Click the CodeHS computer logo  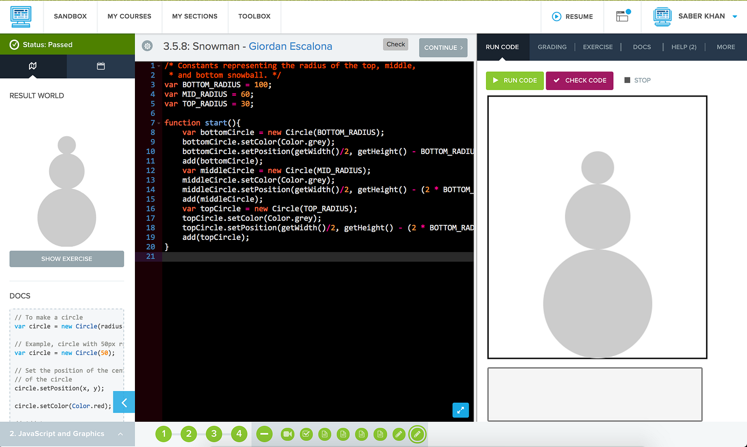[21, 16]
